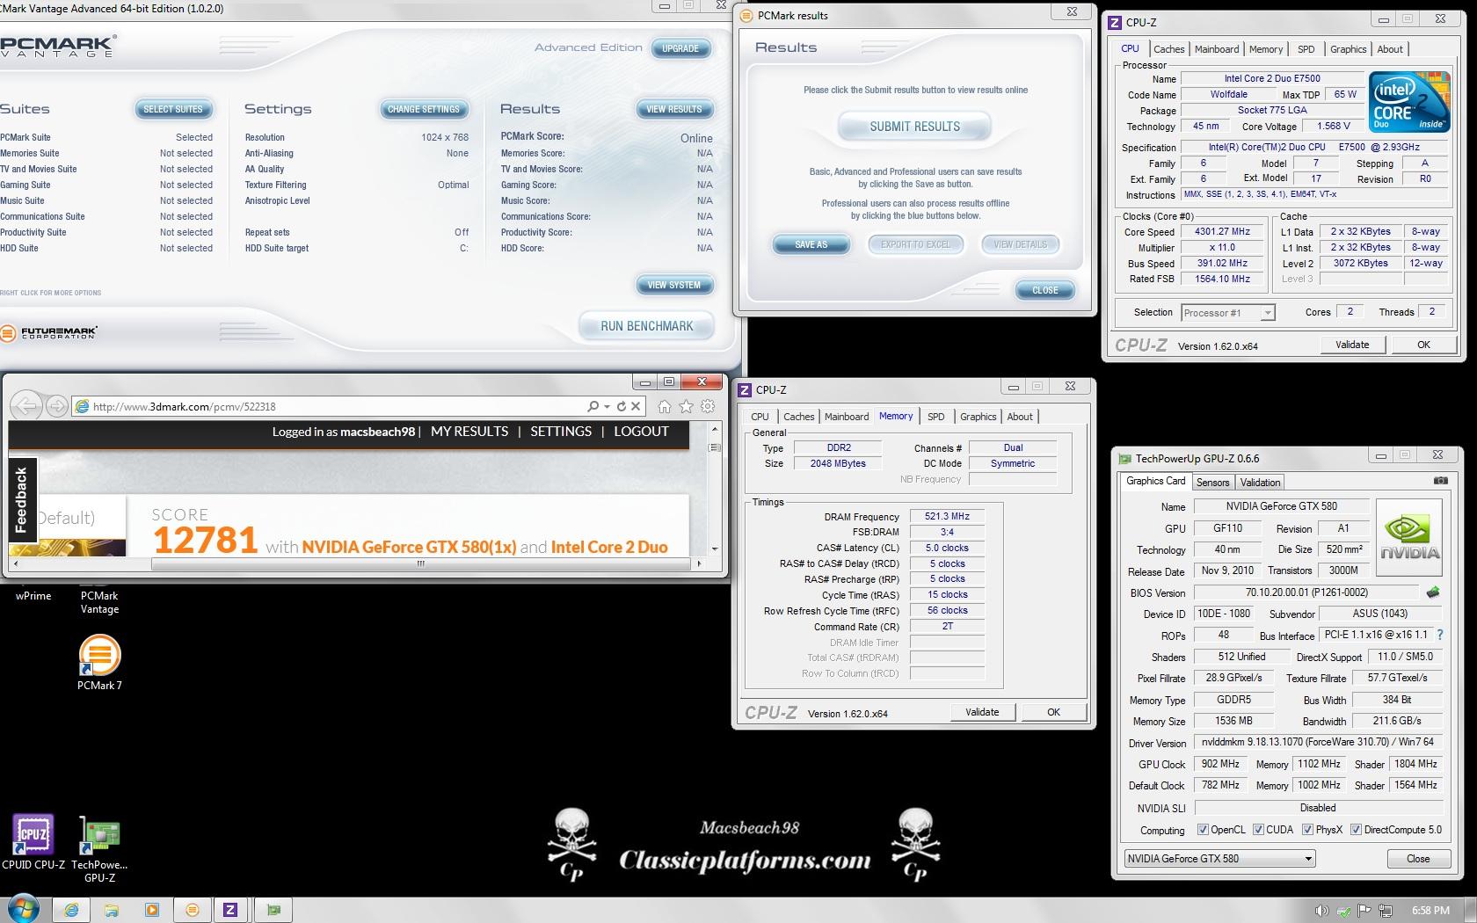Click SAVE AS in PCMark results
This screenshot has height=923, width=1477.
tap(811, 244)
